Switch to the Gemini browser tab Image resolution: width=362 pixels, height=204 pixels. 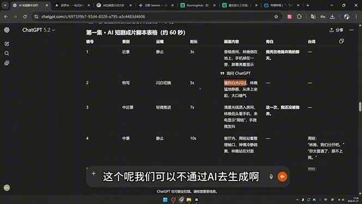click(x=156, y=5)
